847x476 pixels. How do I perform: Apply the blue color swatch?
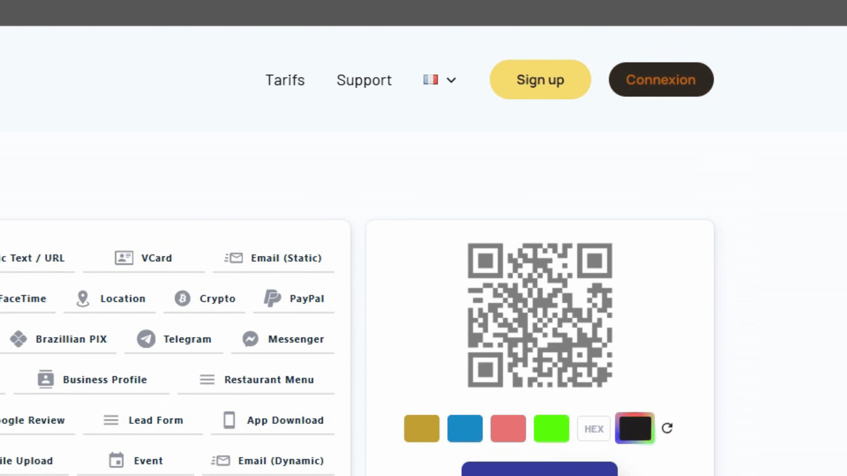pos(465,428)
